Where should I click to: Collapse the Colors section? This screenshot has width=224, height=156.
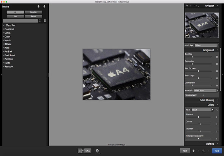(x=217, y=105)
